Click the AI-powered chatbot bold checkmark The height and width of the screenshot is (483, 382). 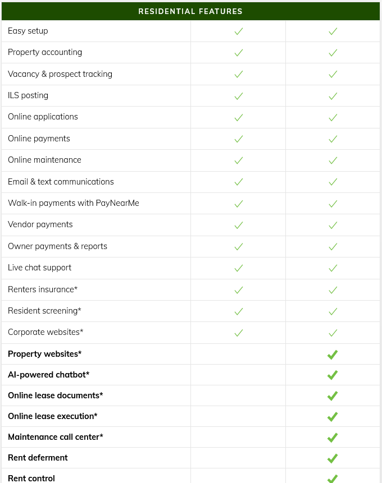(333, 375)
